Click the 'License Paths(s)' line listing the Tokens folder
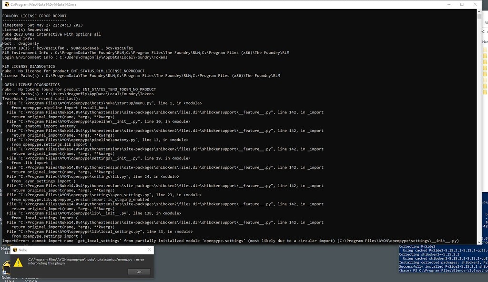The height and width of the screenshot is (282, 488). pos(78,94)
